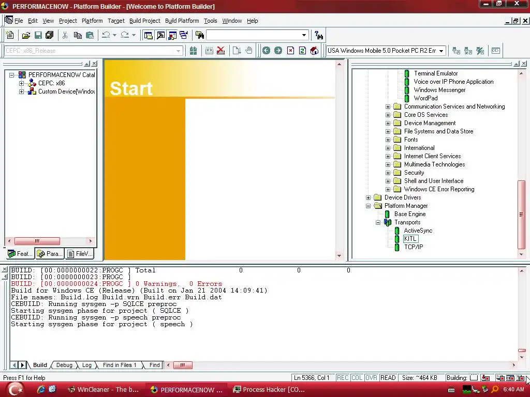
Task: Switch to the Debug output tab
Action: (x=64, y=365)
